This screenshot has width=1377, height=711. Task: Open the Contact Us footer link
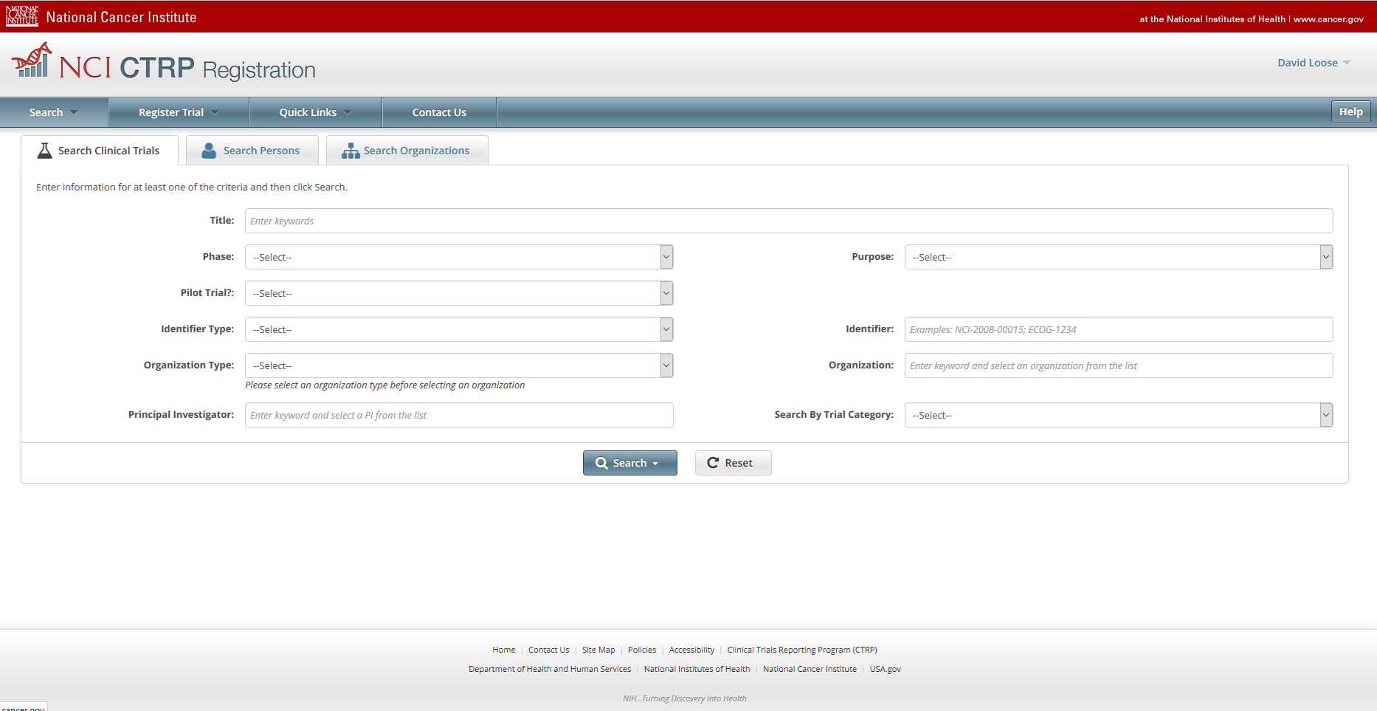coord(549,650)
